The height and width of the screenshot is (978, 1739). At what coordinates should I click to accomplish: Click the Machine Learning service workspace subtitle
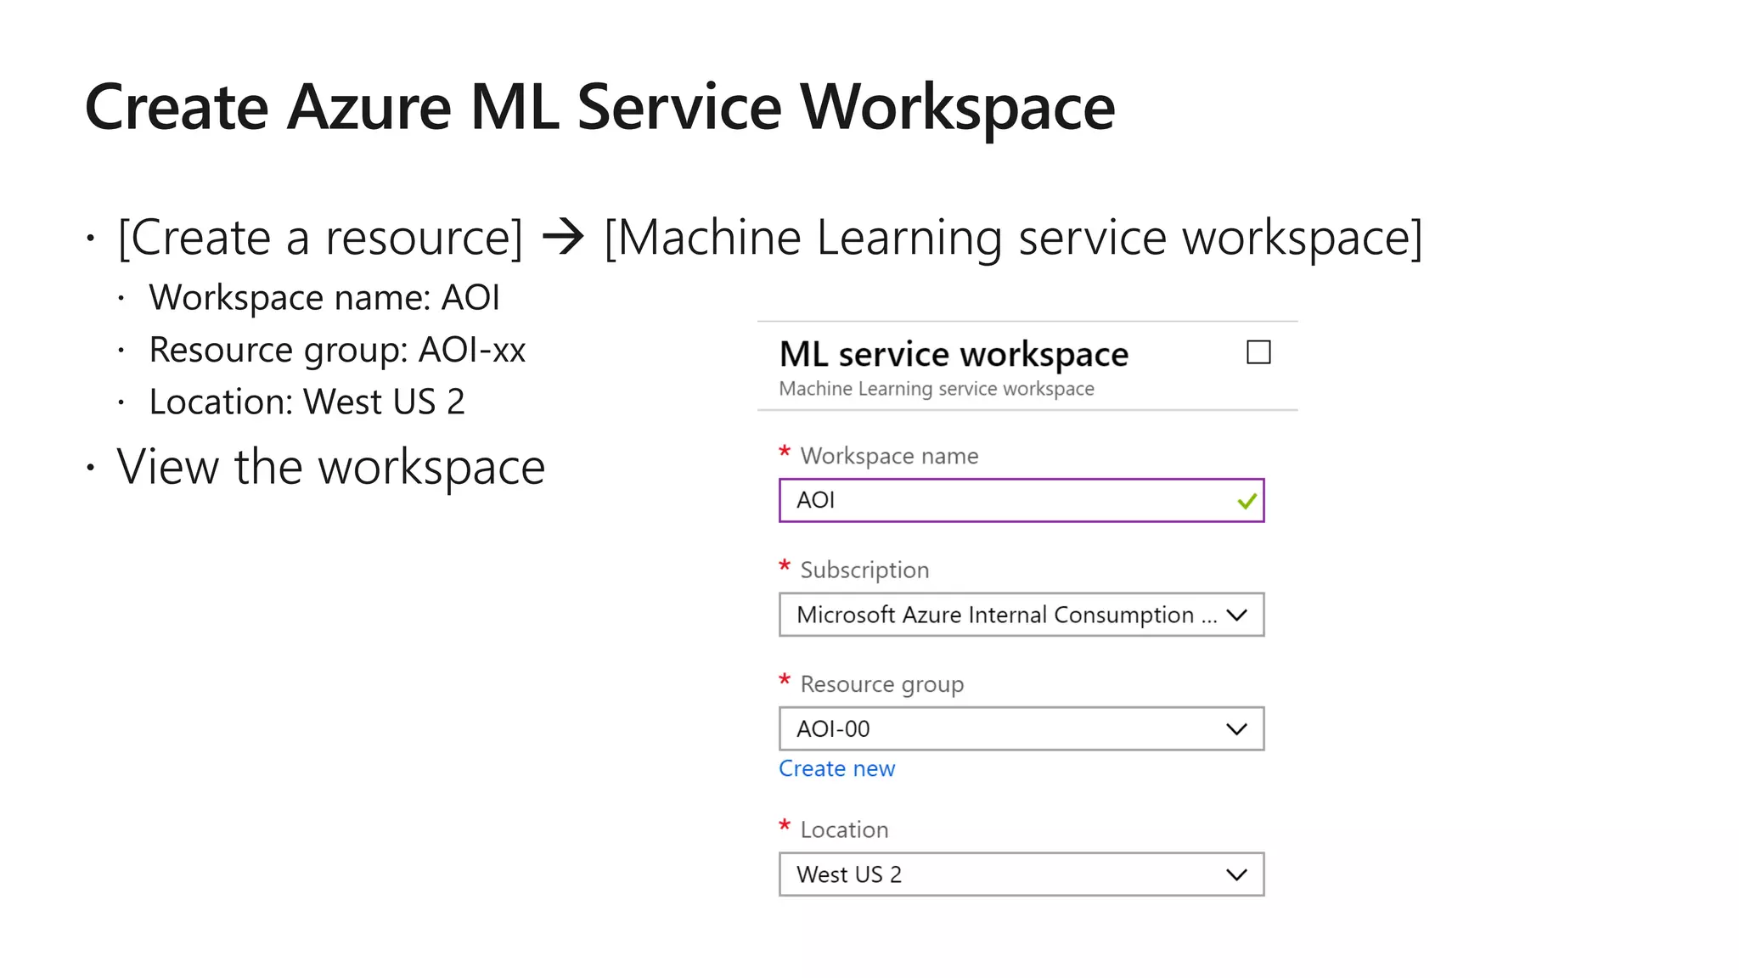coord(936,389)
